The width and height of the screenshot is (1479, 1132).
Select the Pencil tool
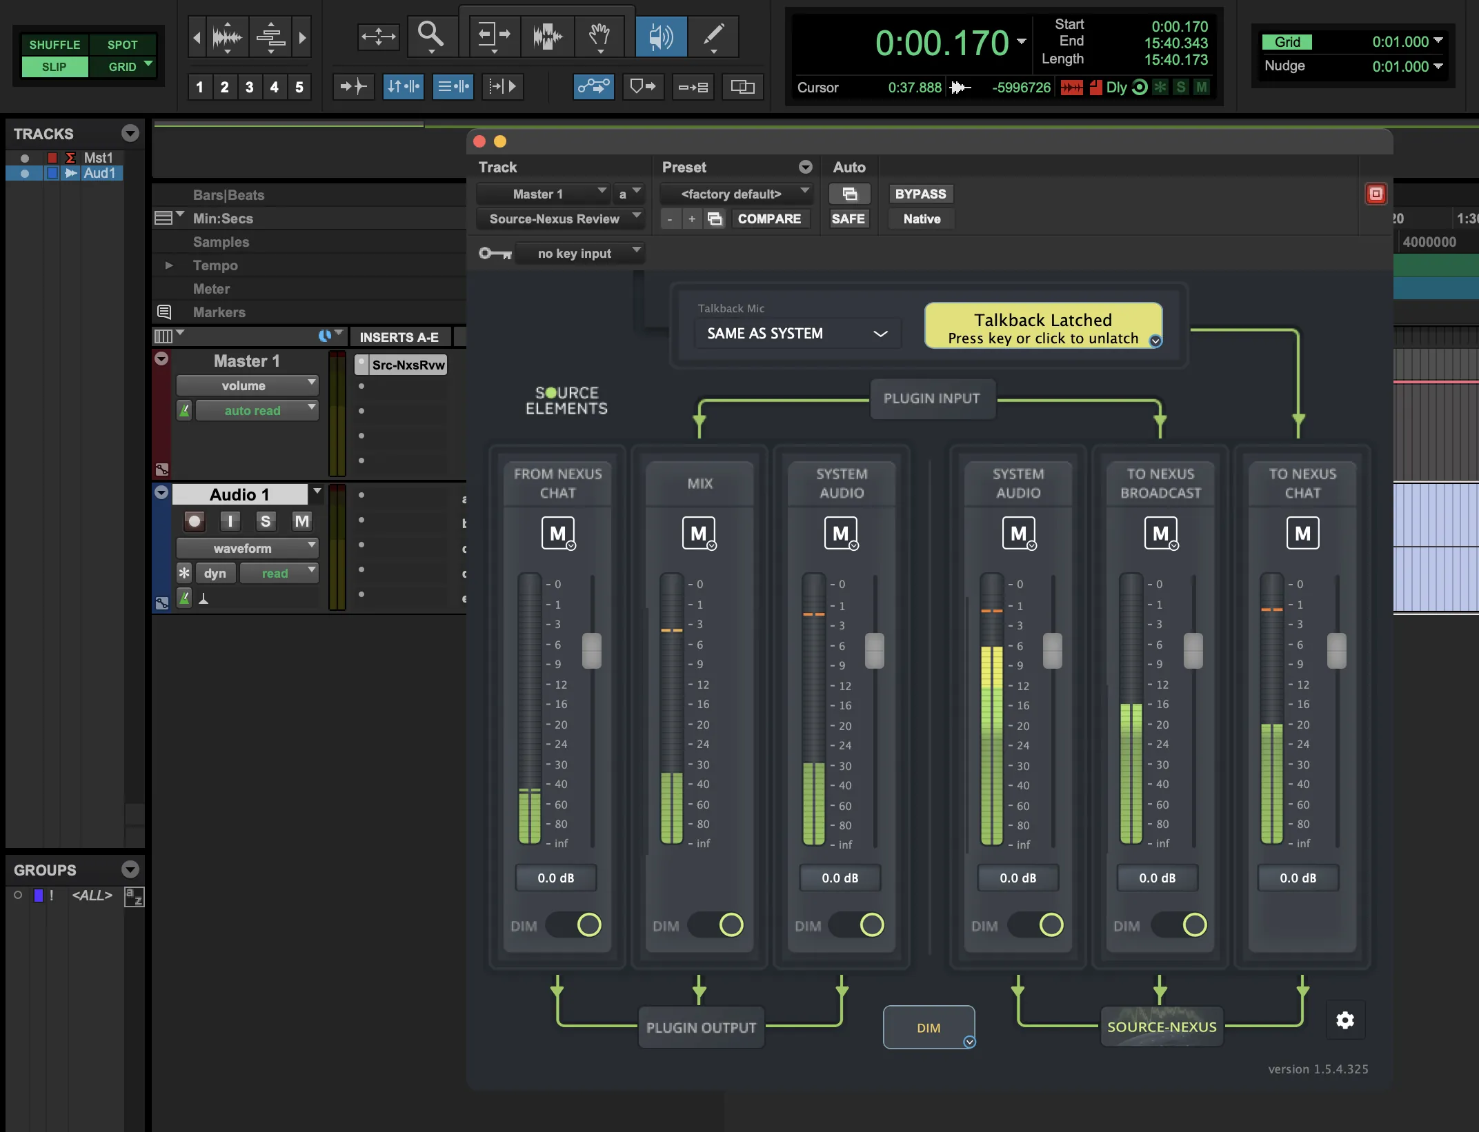click(x=713, y=35)
